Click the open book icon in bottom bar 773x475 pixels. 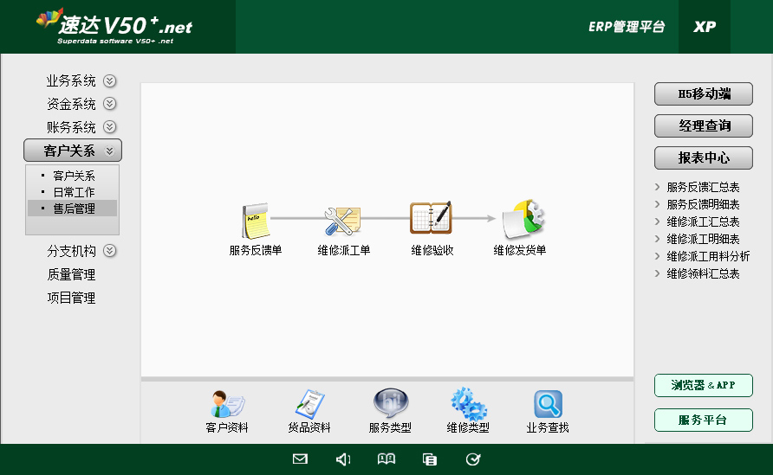click(x=386, y=459)
